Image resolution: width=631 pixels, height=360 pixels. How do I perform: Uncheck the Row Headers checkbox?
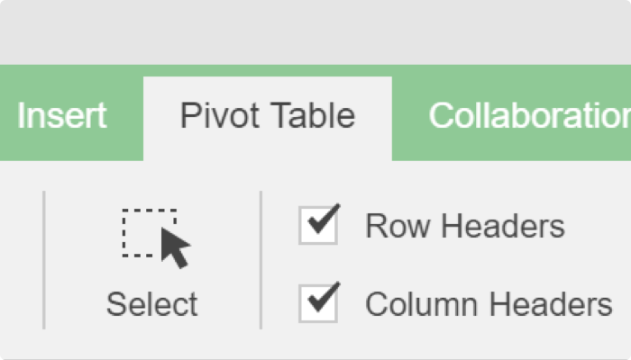coord(318,225)
